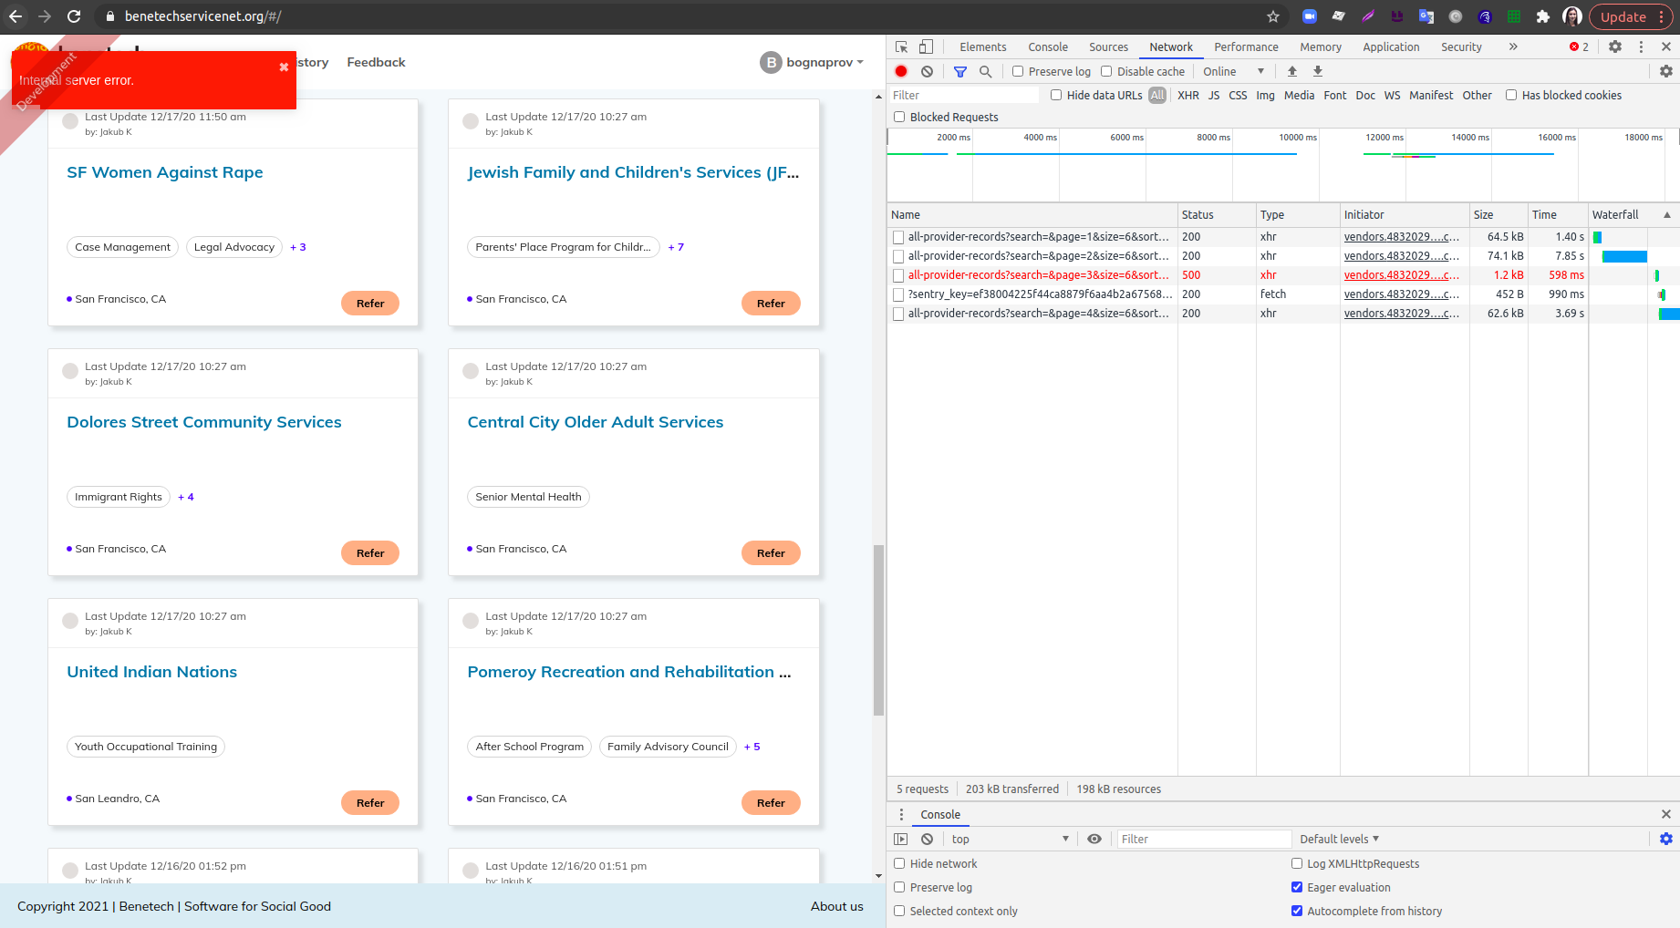1680x928 pixels.
Task: Export HAR file download icon
Action: (1318, 71)
